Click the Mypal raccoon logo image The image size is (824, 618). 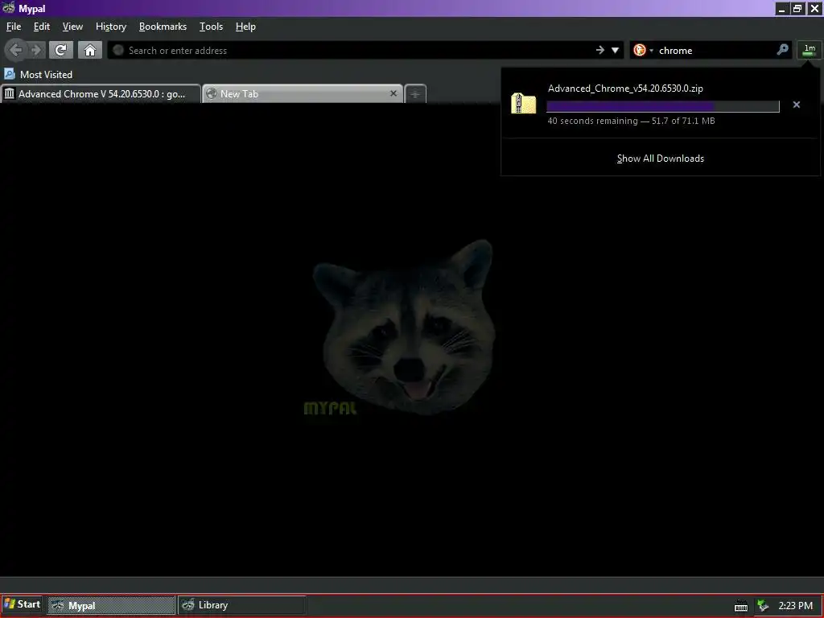[x=403, y=328]
